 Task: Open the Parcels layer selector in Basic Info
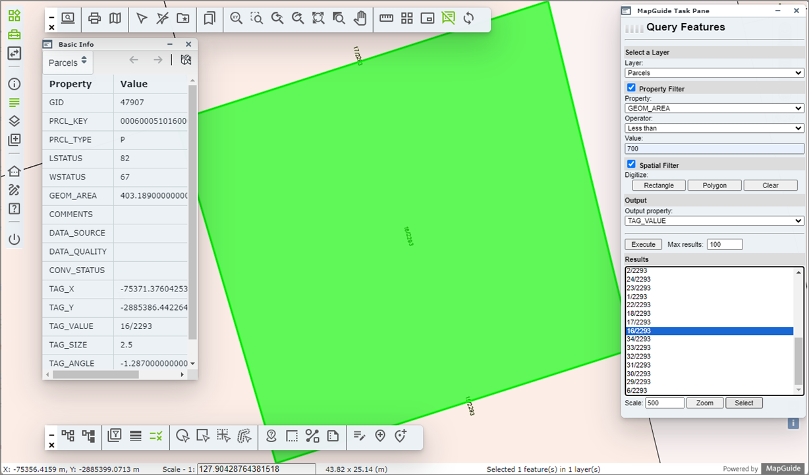68,63
